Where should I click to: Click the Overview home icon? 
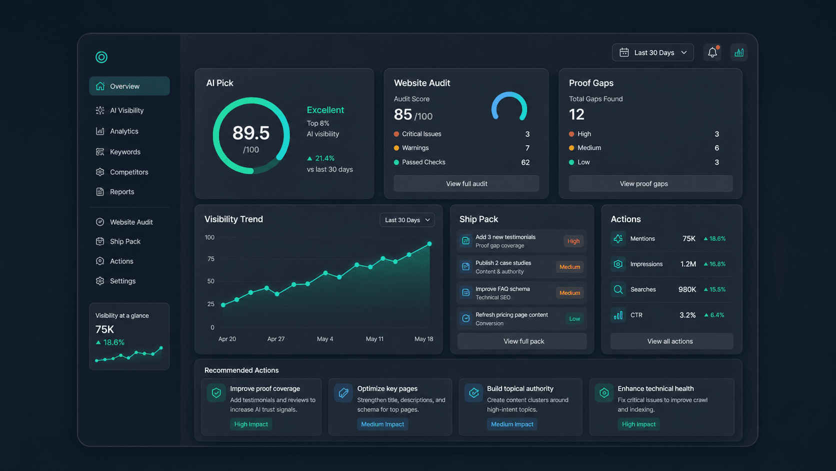click(x=100, y=86)
